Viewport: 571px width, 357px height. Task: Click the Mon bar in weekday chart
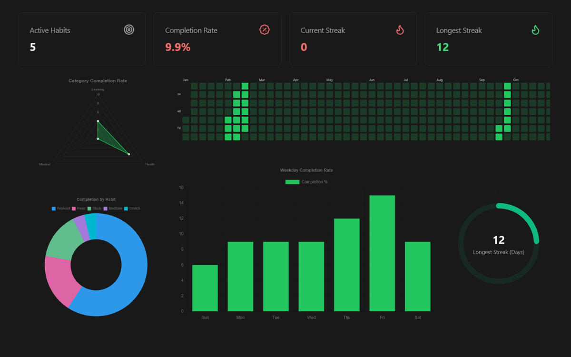[x=240, y=277]
